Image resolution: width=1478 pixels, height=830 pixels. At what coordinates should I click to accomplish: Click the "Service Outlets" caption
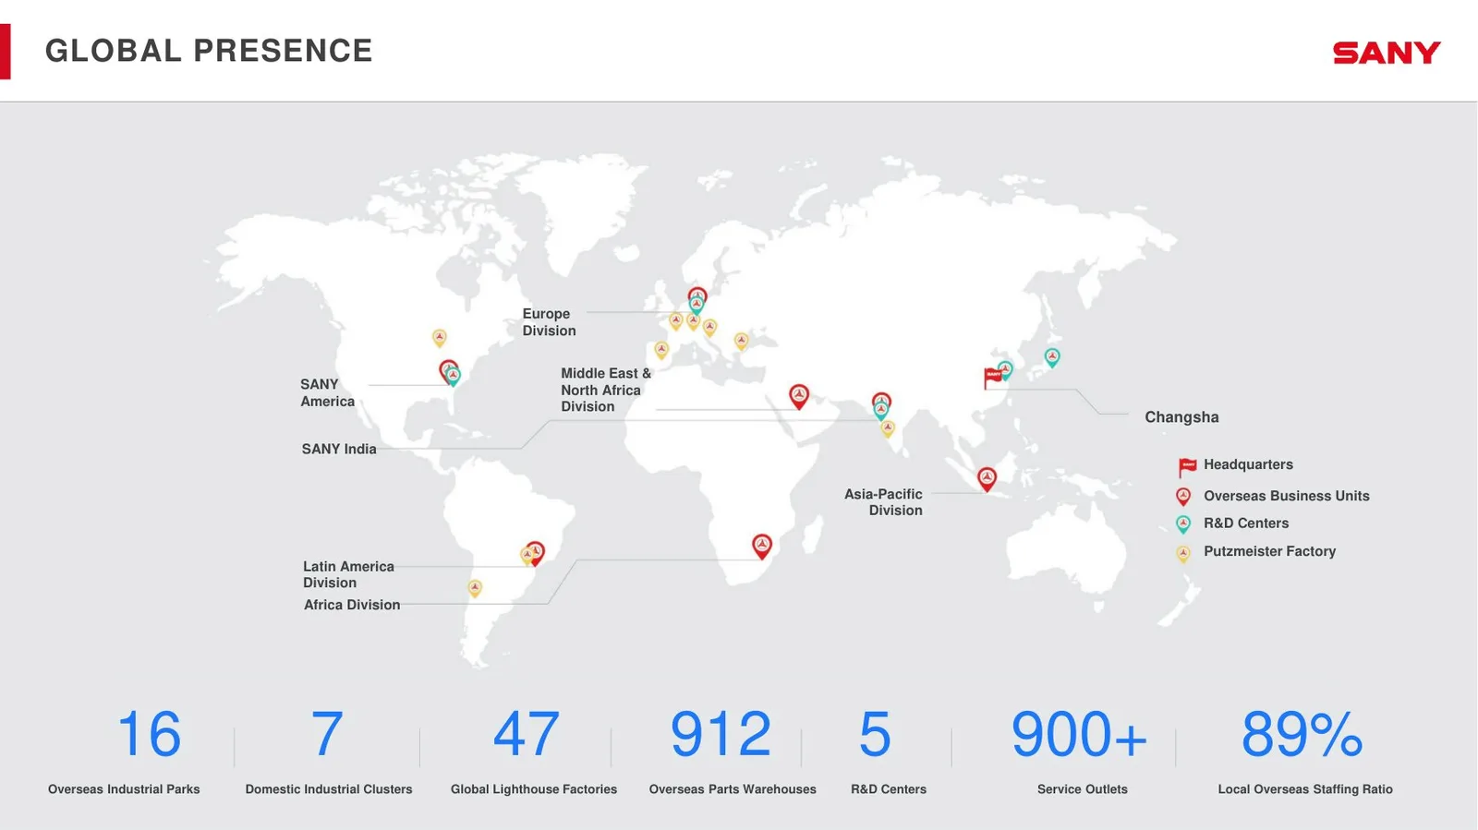tap(1083, 789)
